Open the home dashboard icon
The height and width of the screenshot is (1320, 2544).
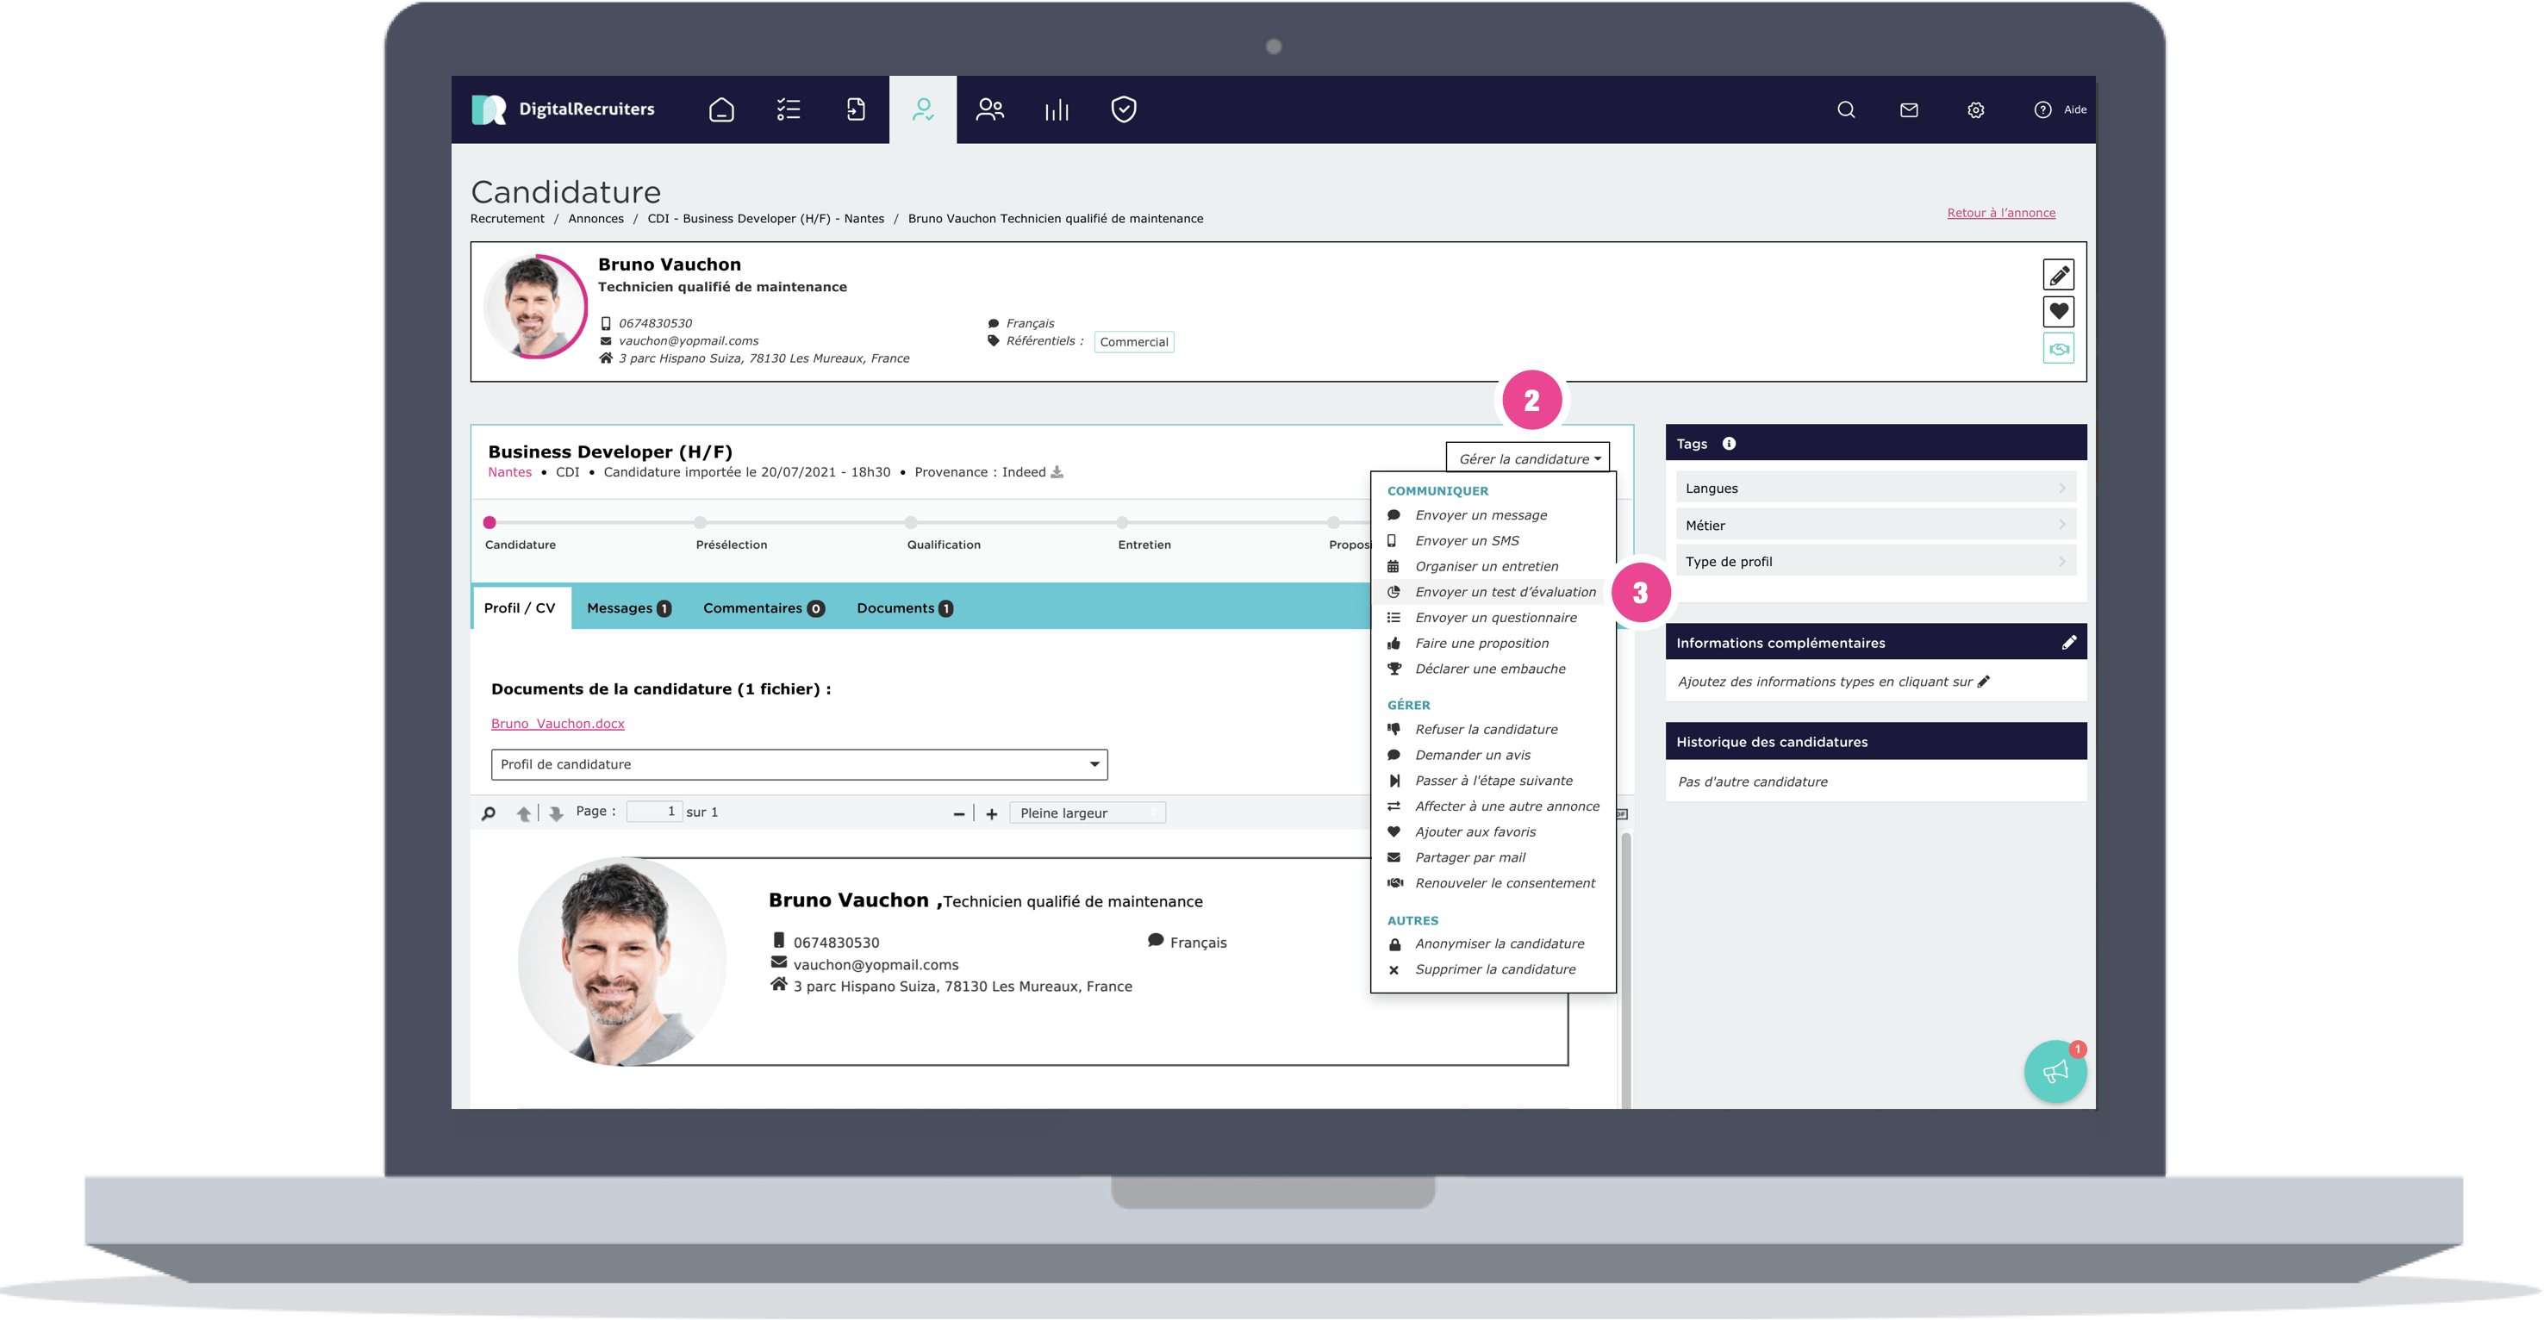[x=721, y=109]
